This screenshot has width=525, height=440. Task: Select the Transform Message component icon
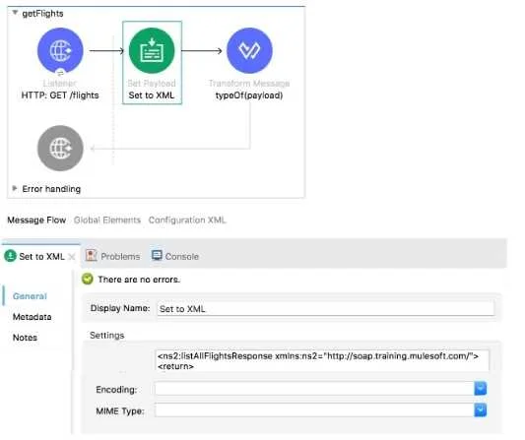click(249, 50)
